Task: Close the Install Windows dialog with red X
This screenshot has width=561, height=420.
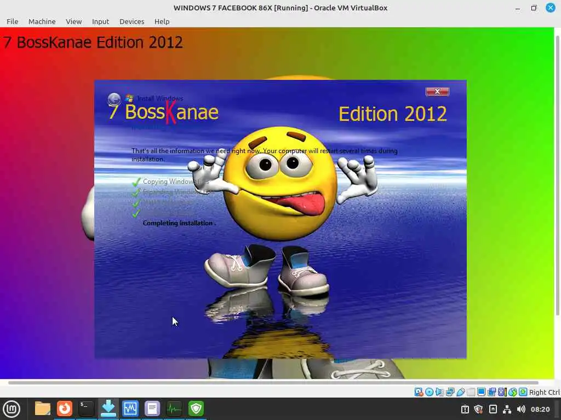Action: coord(437,92)
